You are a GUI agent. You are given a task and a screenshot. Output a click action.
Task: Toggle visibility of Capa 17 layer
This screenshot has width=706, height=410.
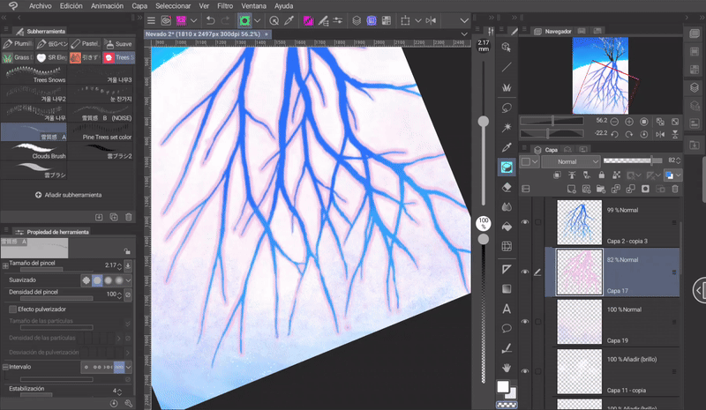pyautogui.click(x=526, y=272)
